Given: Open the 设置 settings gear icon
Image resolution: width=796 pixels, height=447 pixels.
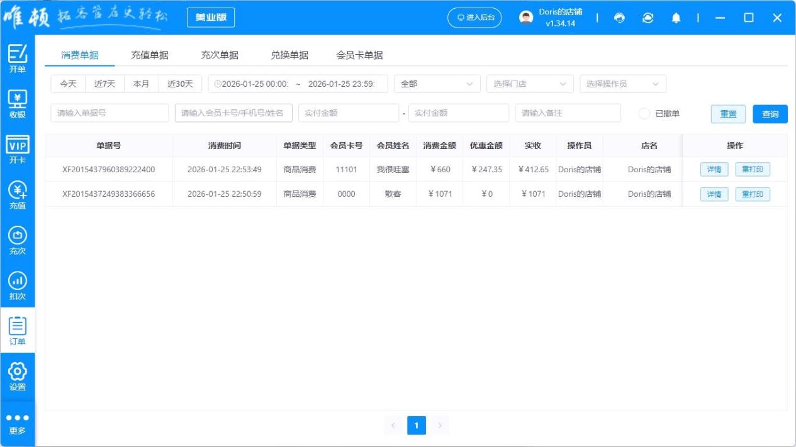Looking at the screenshot, I should 18,376.
